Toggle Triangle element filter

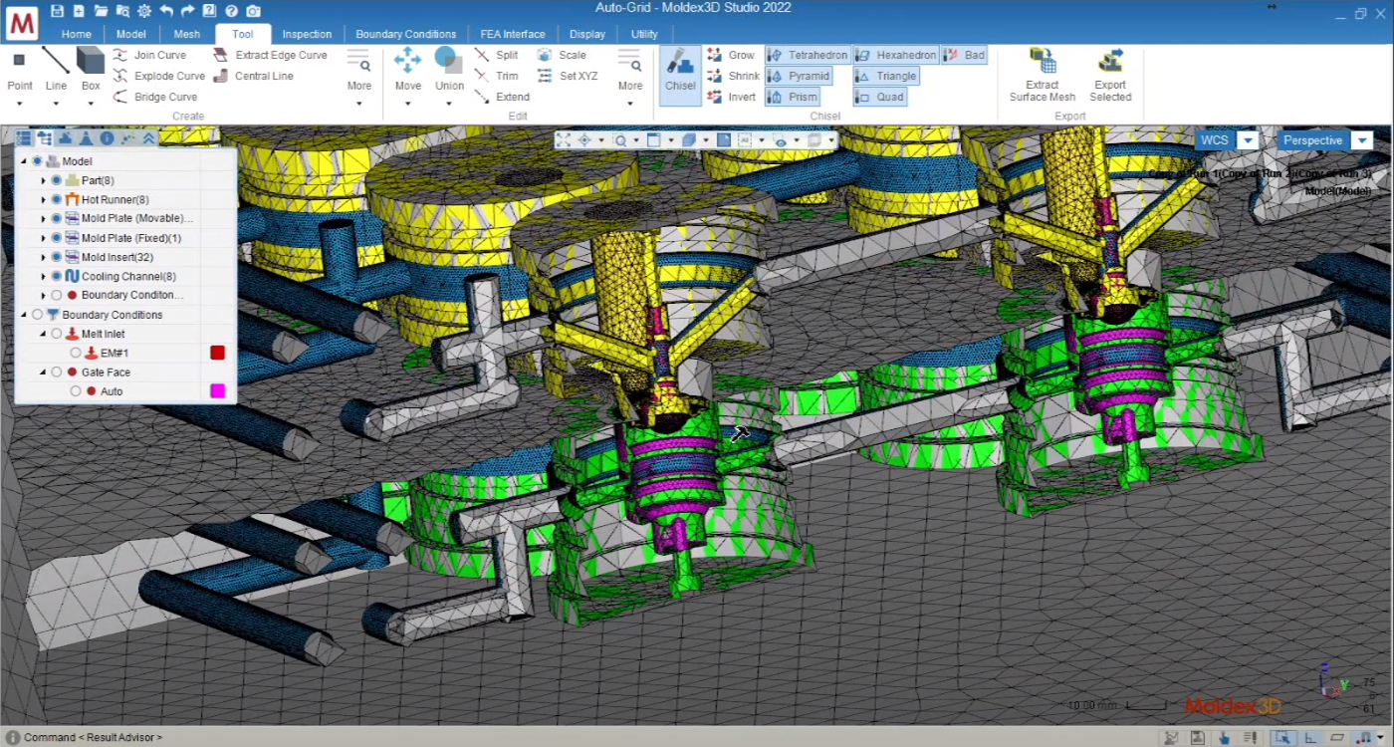886,77
